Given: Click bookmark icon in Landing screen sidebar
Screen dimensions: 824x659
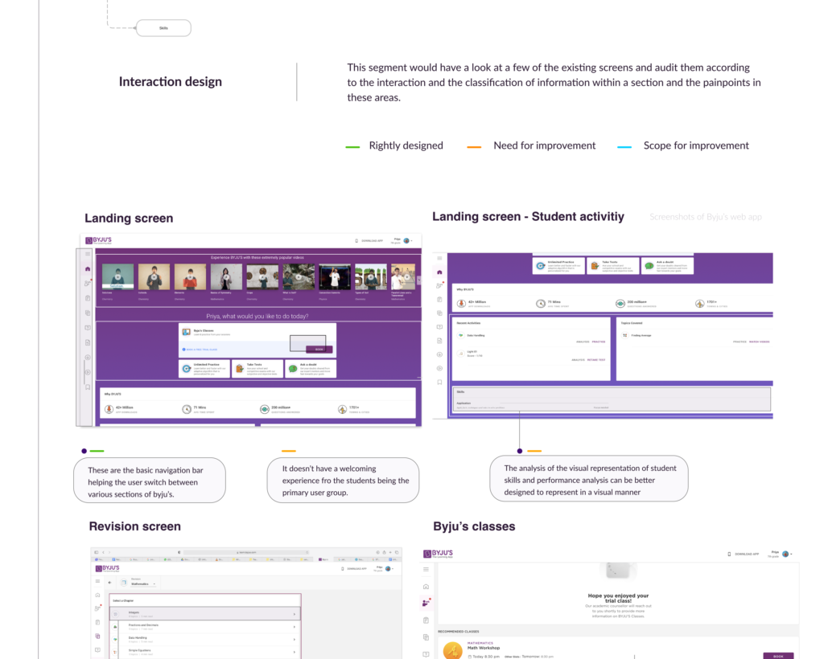Looking at the screenshot, I should tap(89, 387).
